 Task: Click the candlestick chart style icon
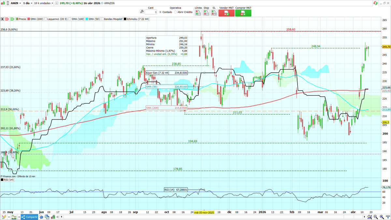tap(3, 3)
